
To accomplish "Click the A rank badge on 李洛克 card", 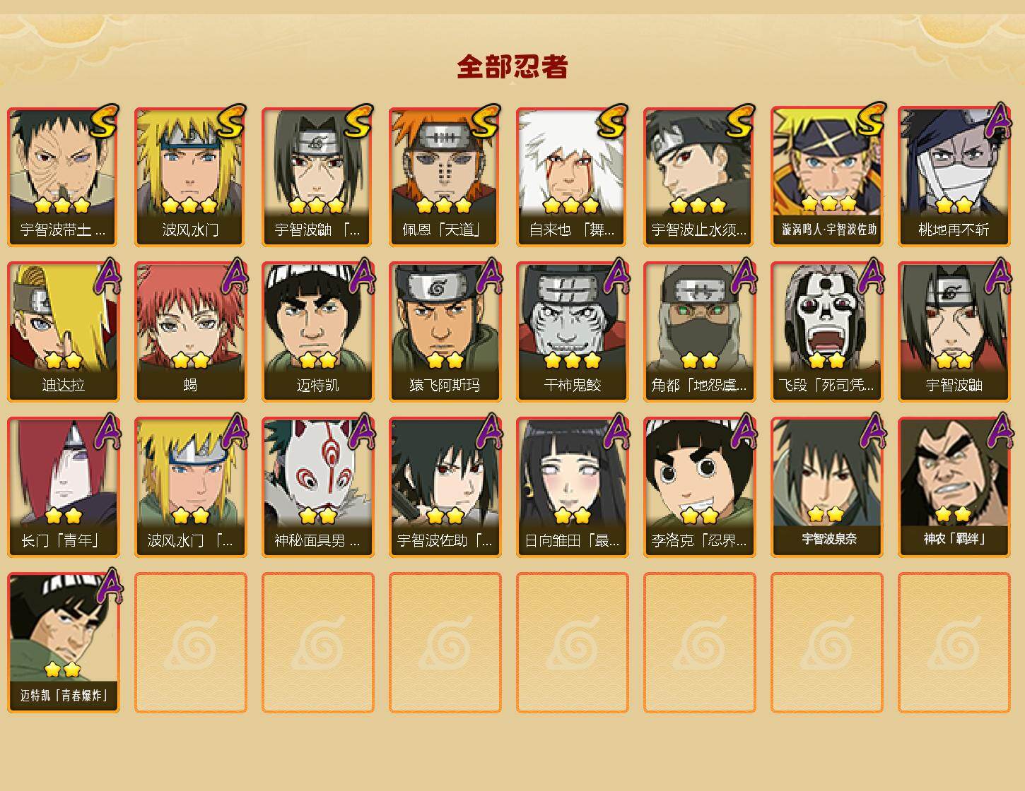I will tap(743, 430).
